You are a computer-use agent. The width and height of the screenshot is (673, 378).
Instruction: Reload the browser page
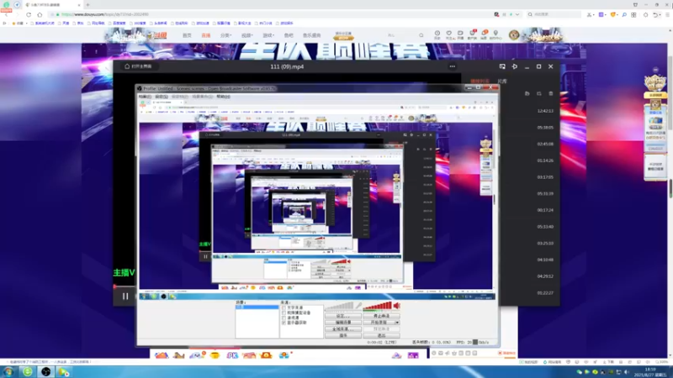[x=29, y=14]
